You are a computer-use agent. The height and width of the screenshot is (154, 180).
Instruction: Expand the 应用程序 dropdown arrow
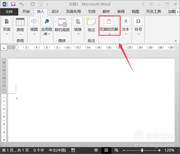49,34
